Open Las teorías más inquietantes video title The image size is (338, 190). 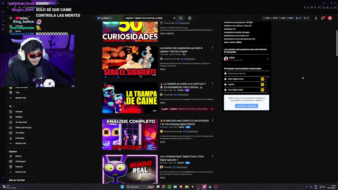181,50
